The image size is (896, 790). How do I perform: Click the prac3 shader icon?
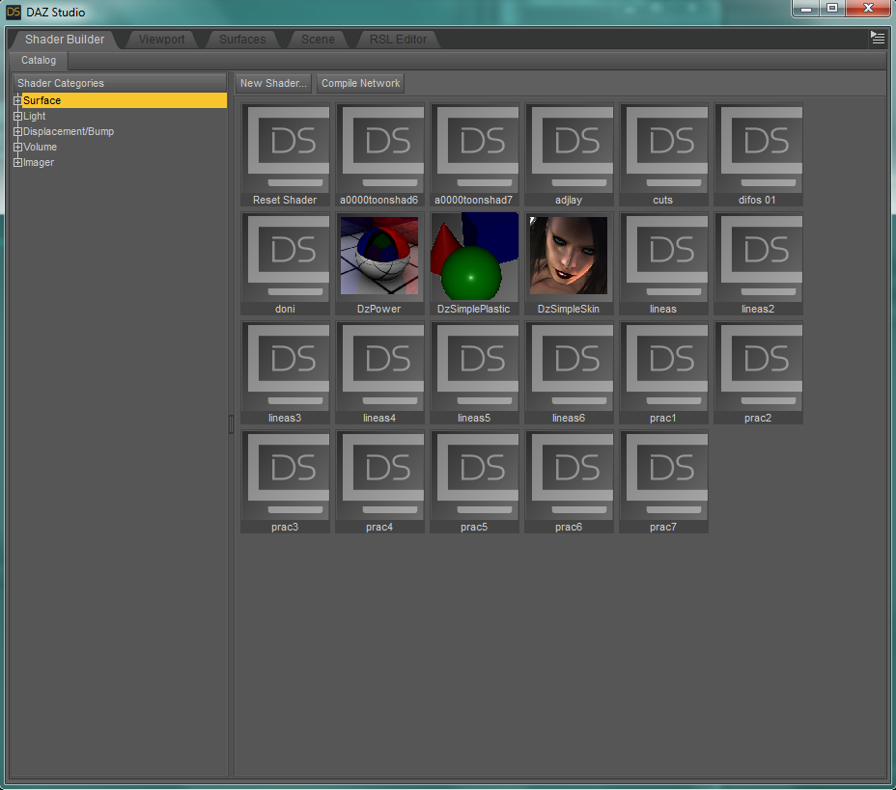[285, 481]
